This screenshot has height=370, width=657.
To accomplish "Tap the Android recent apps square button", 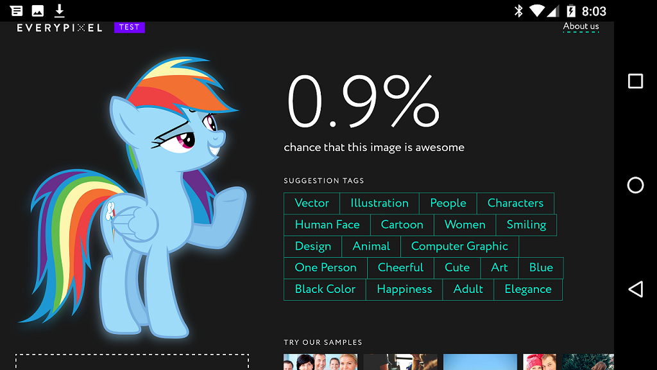I will click(635, 81).
